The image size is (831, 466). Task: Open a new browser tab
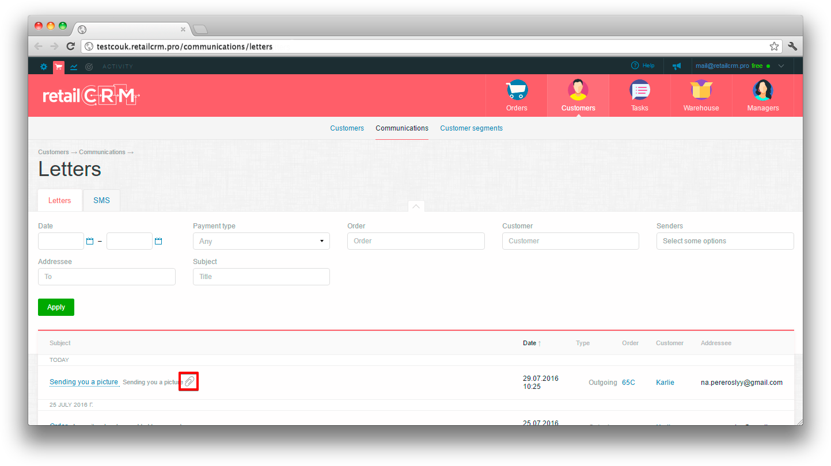pyautogui.click(x=200, y=29)
